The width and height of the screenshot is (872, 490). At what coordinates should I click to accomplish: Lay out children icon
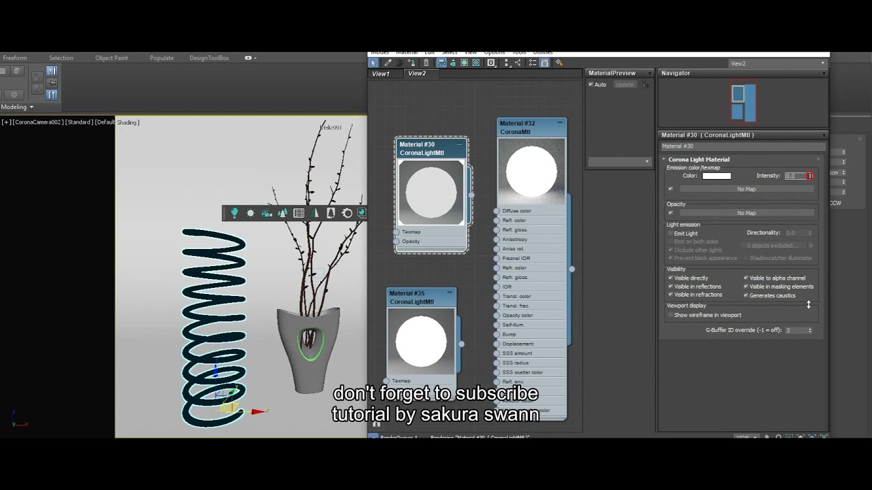(518, 63)
